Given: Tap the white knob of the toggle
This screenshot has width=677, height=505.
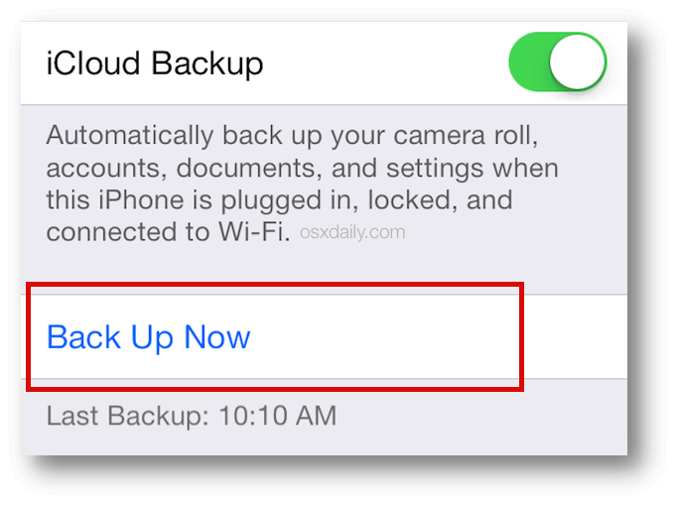Looking at the screenshot, I should 578,62.
